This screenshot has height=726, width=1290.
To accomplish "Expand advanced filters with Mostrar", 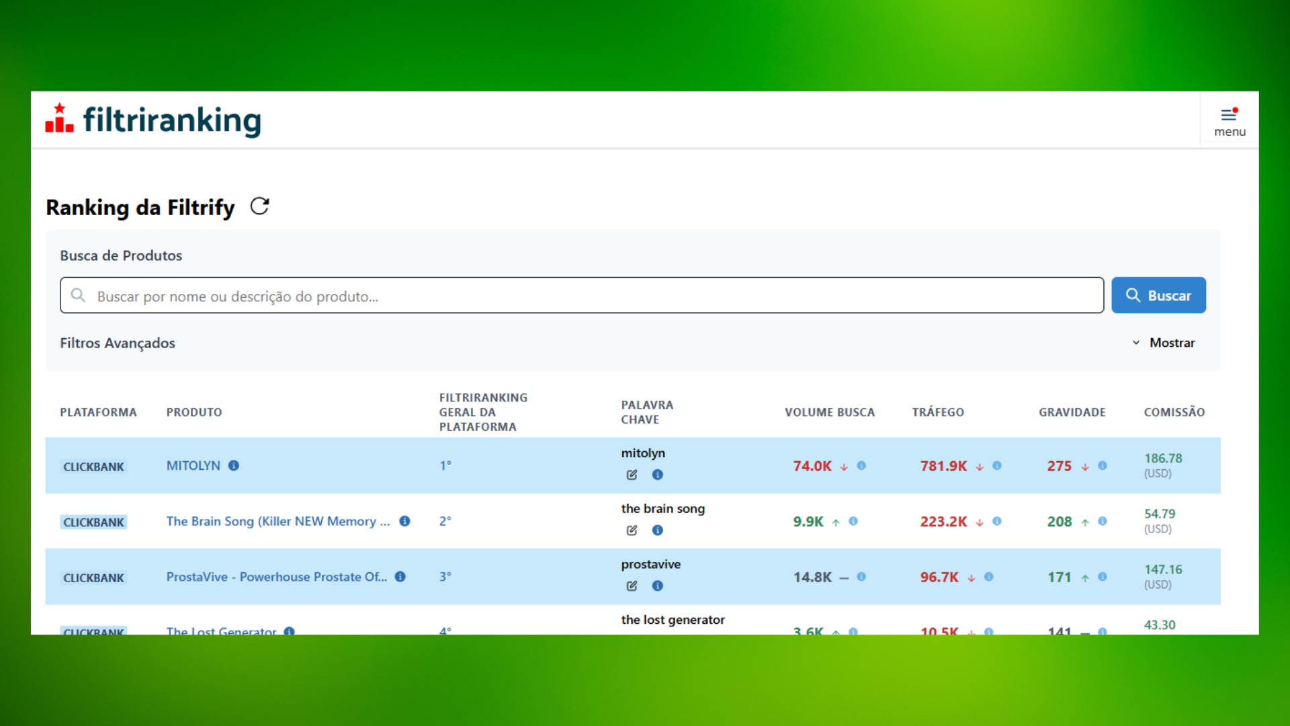I will (x=1172, y=343).
